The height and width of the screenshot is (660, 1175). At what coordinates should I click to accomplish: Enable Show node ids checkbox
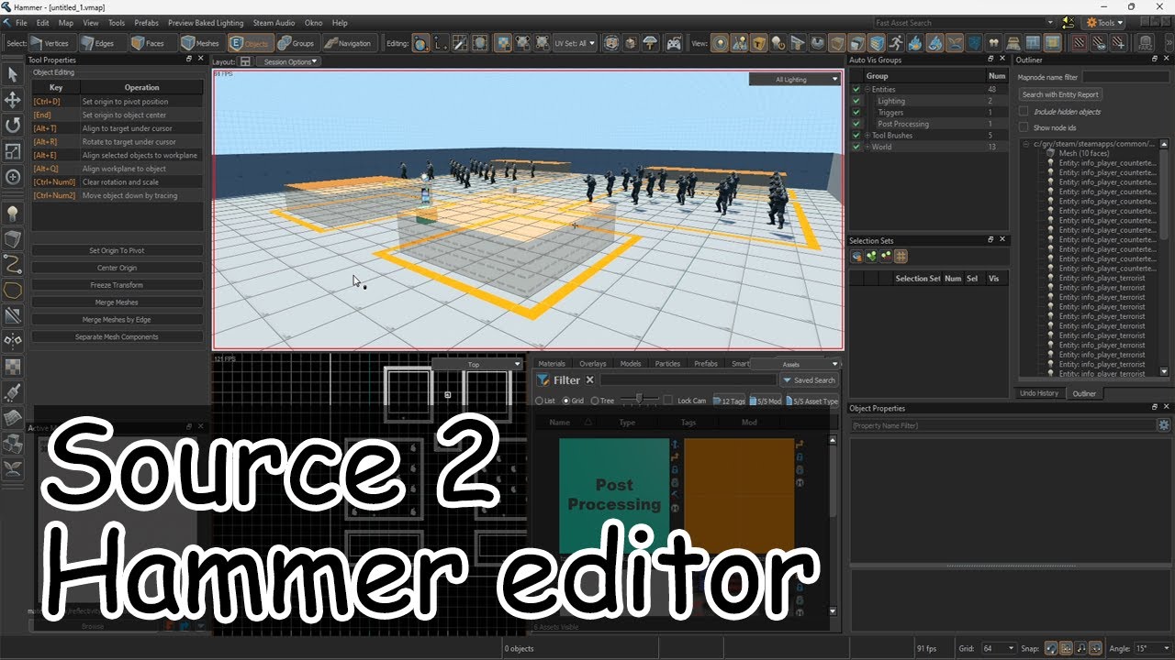[1024, 127]
